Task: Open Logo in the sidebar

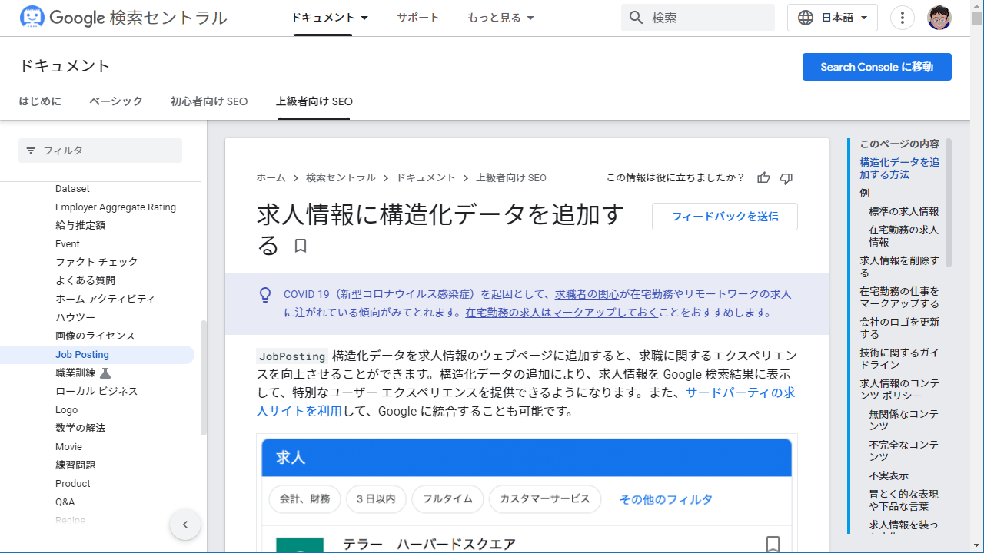Action: click(67, 410)
